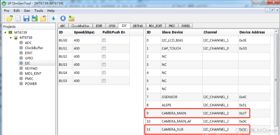Select the EINT gear icon in tree
This screenshot has width=280, height=135.
pos(21,53)
